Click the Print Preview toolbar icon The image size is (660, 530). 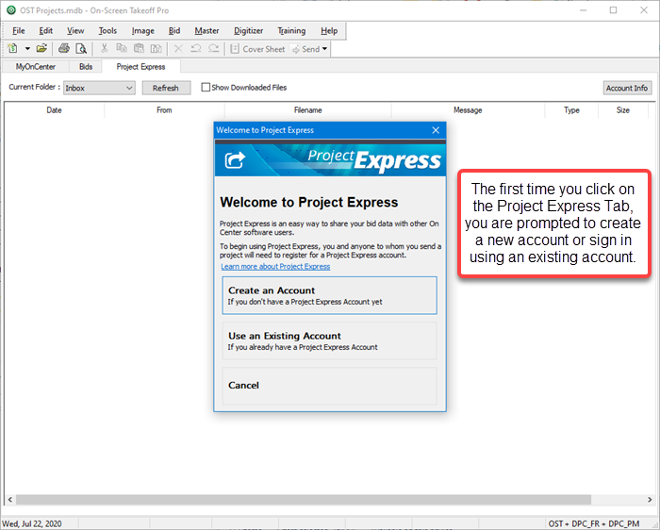pos(81,48)
